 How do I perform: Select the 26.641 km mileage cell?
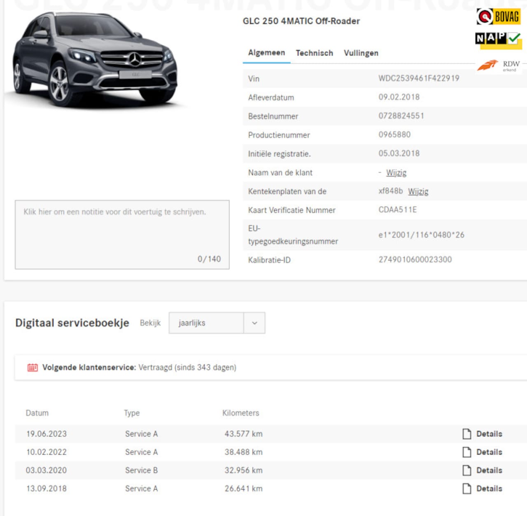click(243, 488)
